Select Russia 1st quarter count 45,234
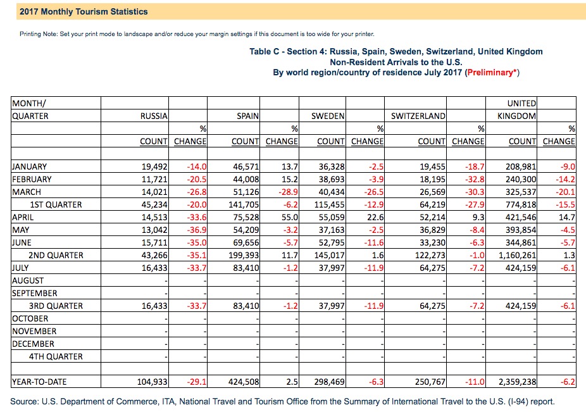 (x=154, y=205)
